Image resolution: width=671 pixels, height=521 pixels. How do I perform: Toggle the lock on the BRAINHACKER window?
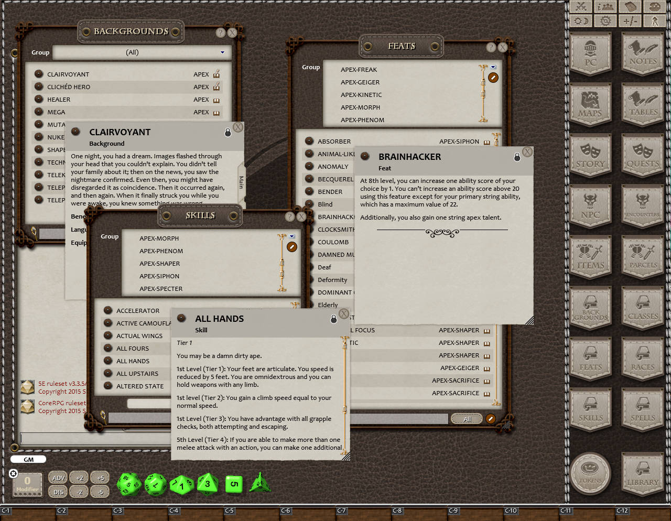(517, 156)
